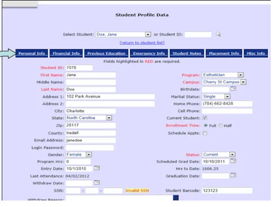Image resolution: width=276 pixels, height=207 pixels.
Task: Open the Withdraw Date calendar icon
Action: (x=97, y=182)
